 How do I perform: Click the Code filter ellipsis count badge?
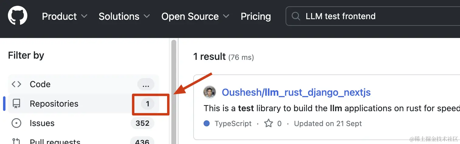146,84
